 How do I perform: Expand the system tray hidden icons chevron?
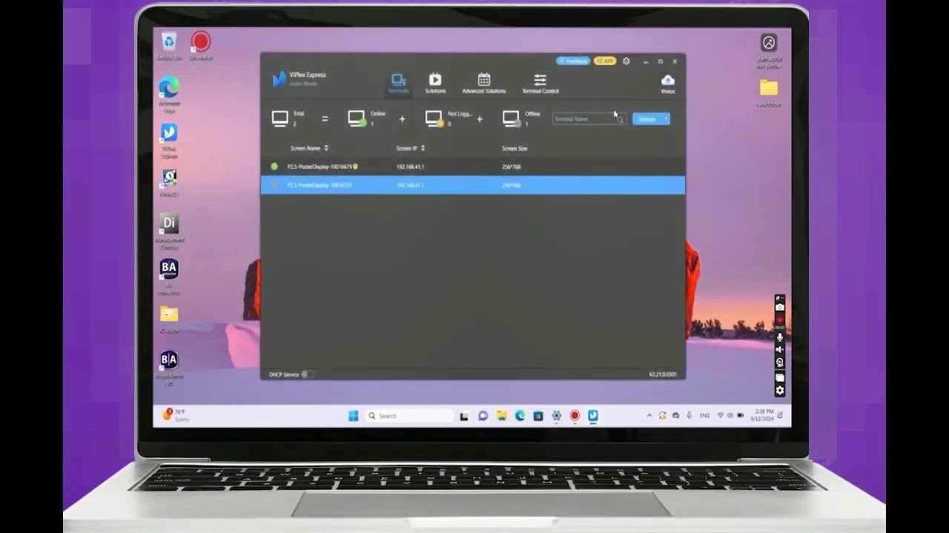tap(649, 416)
